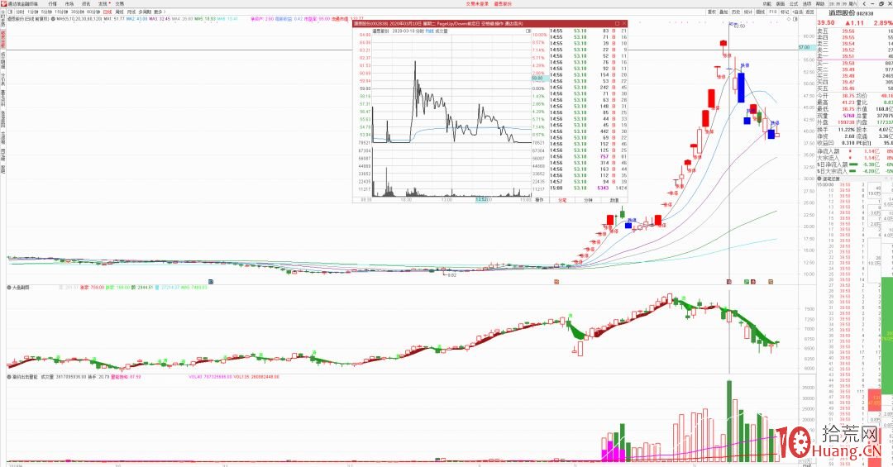
Task: Open the 版面 menu
Action: click(781, 4)
